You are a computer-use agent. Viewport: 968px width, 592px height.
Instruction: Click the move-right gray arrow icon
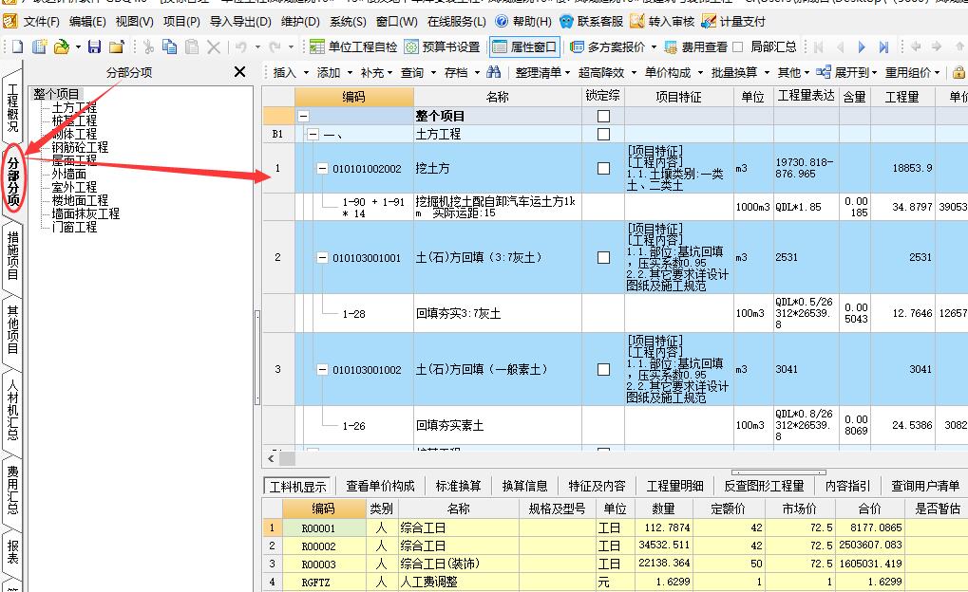point(937,46)
